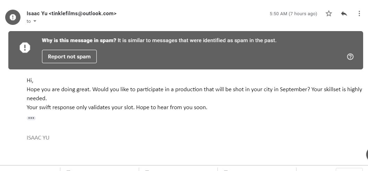Click the 5:50 AM timestamp
Viewport: 368px width, 171px height.
tap(293, 14)
